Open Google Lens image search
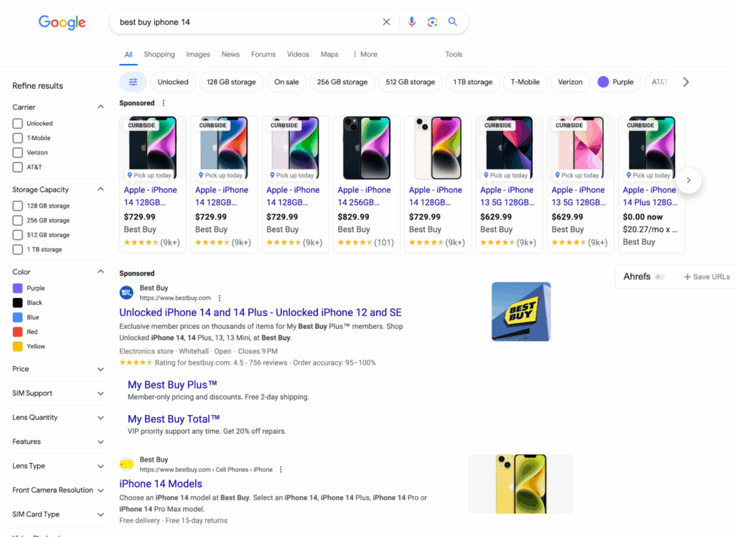The width and height of the screenshot is (735, 537). [x=432, y=22]
